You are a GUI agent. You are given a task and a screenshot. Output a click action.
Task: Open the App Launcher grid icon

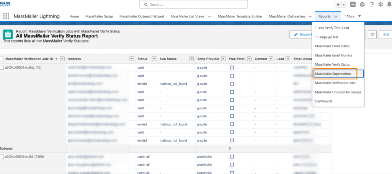tap(6, 16)
